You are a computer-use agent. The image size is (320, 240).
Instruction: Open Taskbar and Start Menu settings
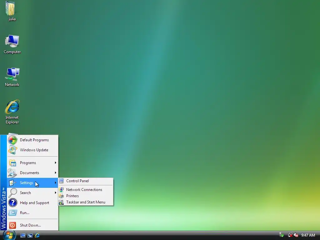tap(86, 202)
